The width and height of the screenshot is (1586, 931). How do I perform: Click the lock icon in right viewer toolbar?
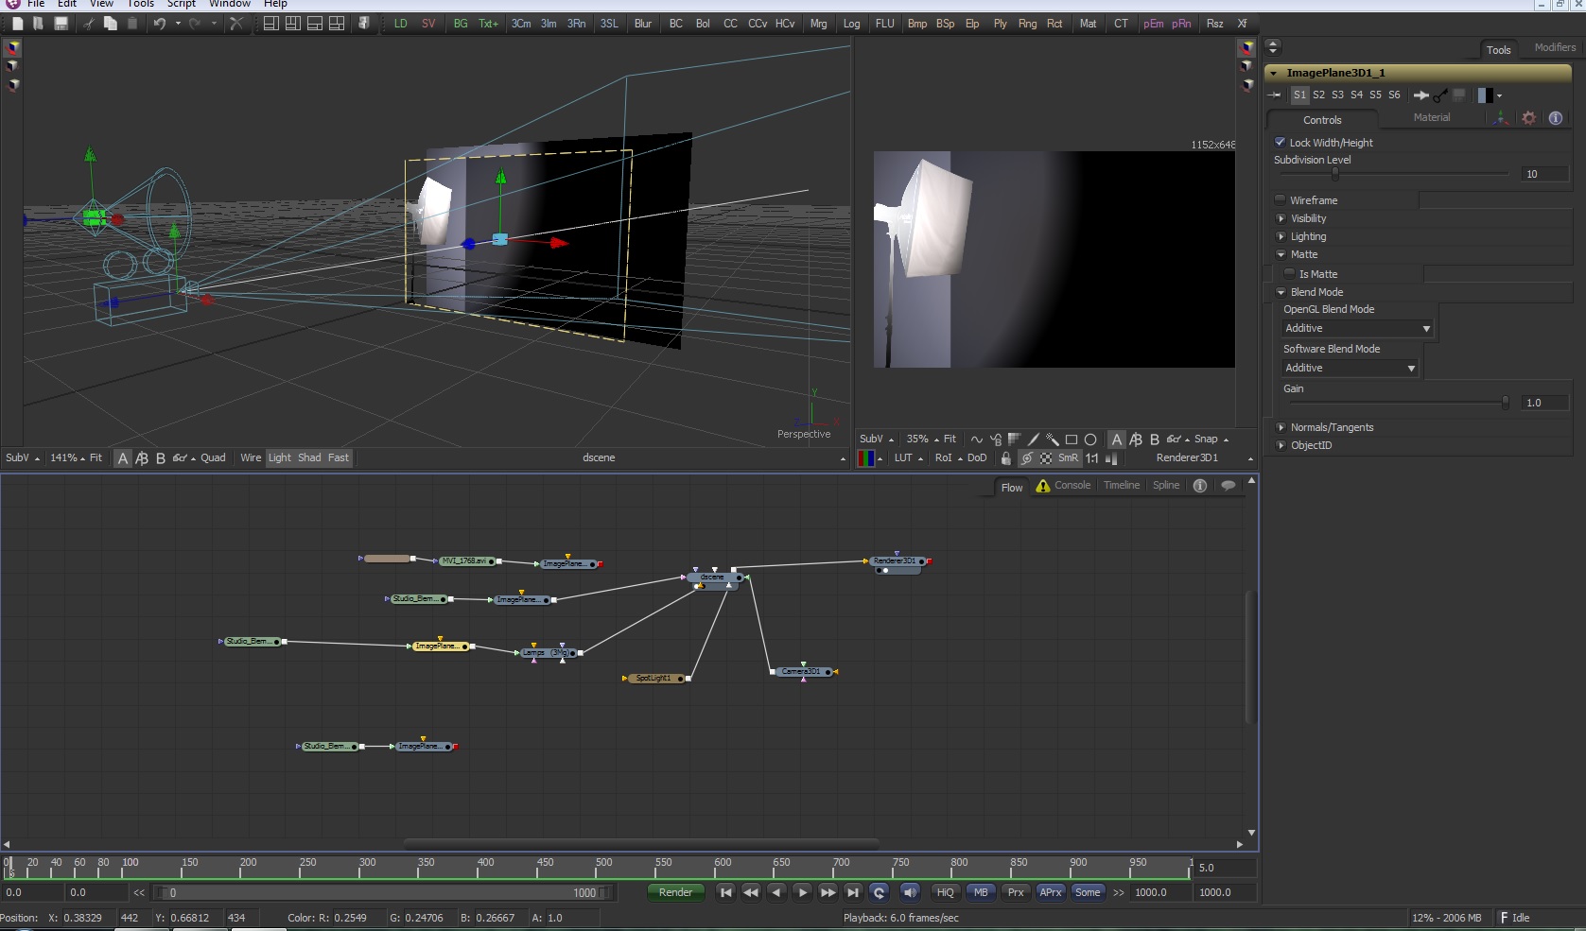(x=1006, y=458)
